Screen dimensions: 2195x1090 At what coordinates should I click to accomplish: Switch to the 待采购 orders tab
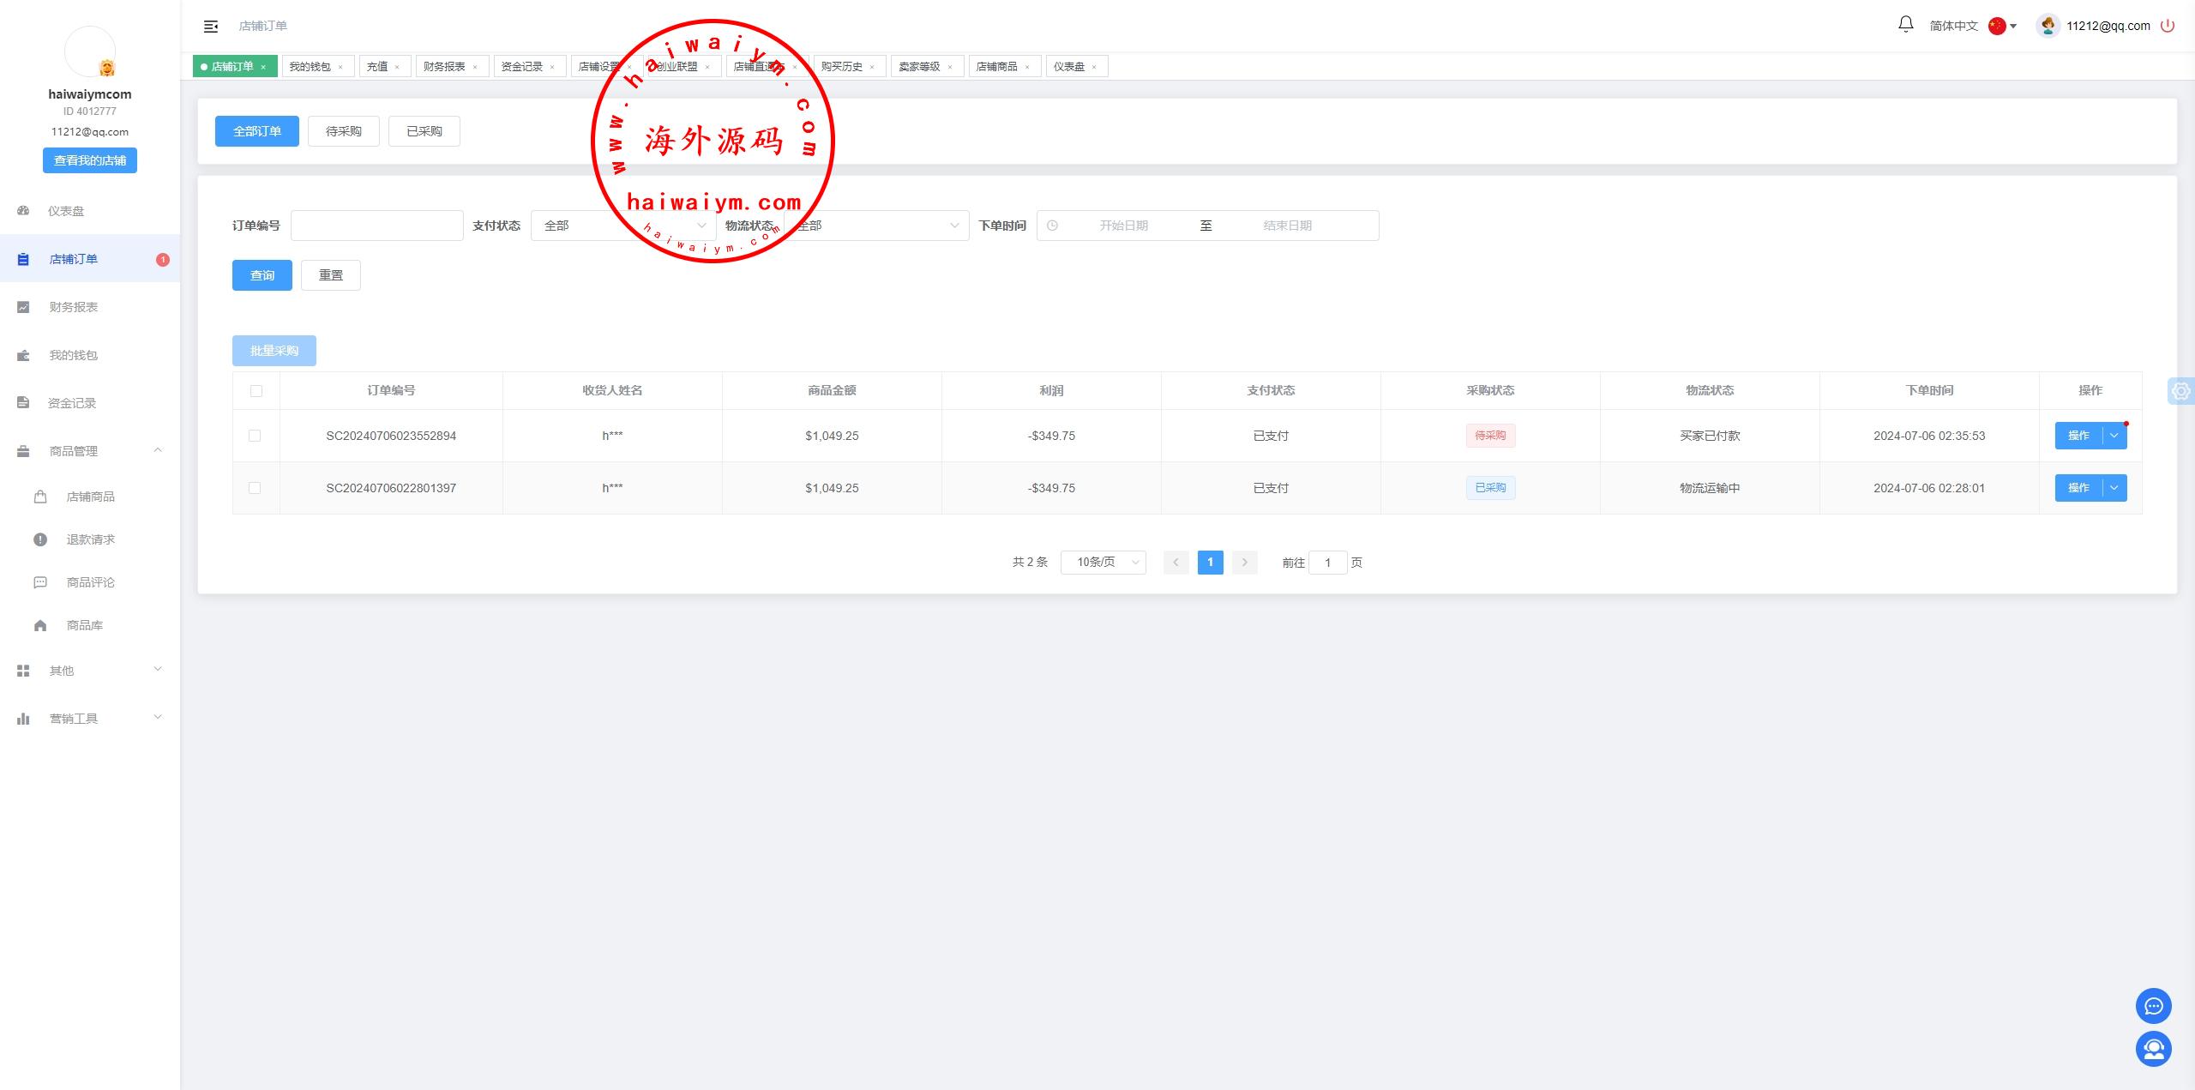(343, 131)
